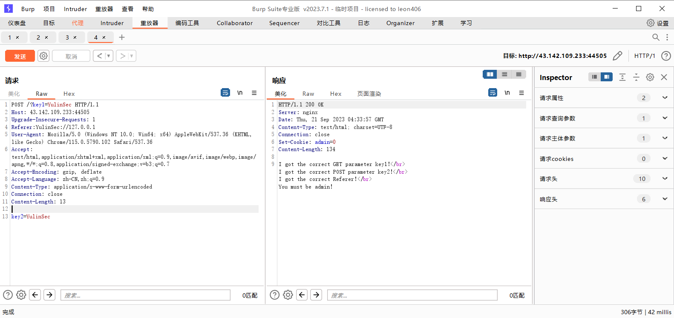
Task: Jump to next match in request search
Action: pyautogui.click(x=49, y=295)
